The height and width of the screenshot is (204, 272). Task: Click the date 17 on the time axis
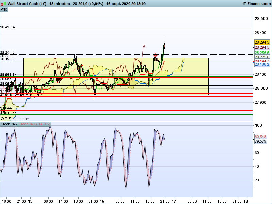tap(174, 201)
